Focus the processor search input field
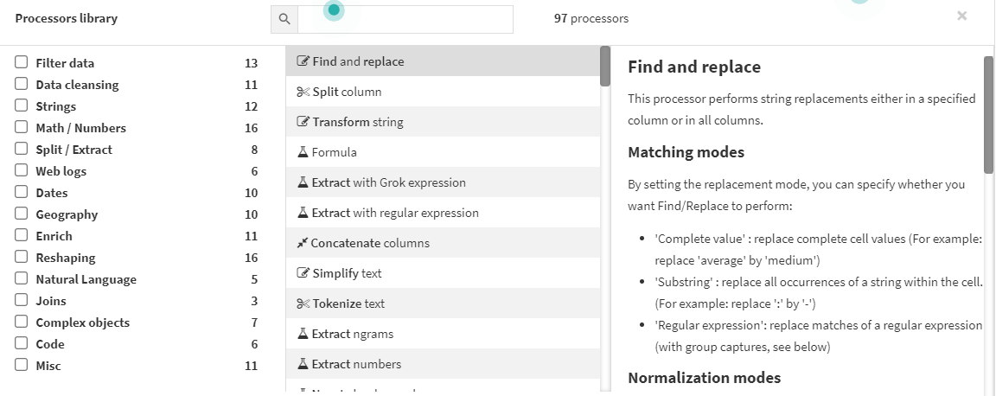The height and width of the screenshot is (396, 996). click(x=405, y=20)
